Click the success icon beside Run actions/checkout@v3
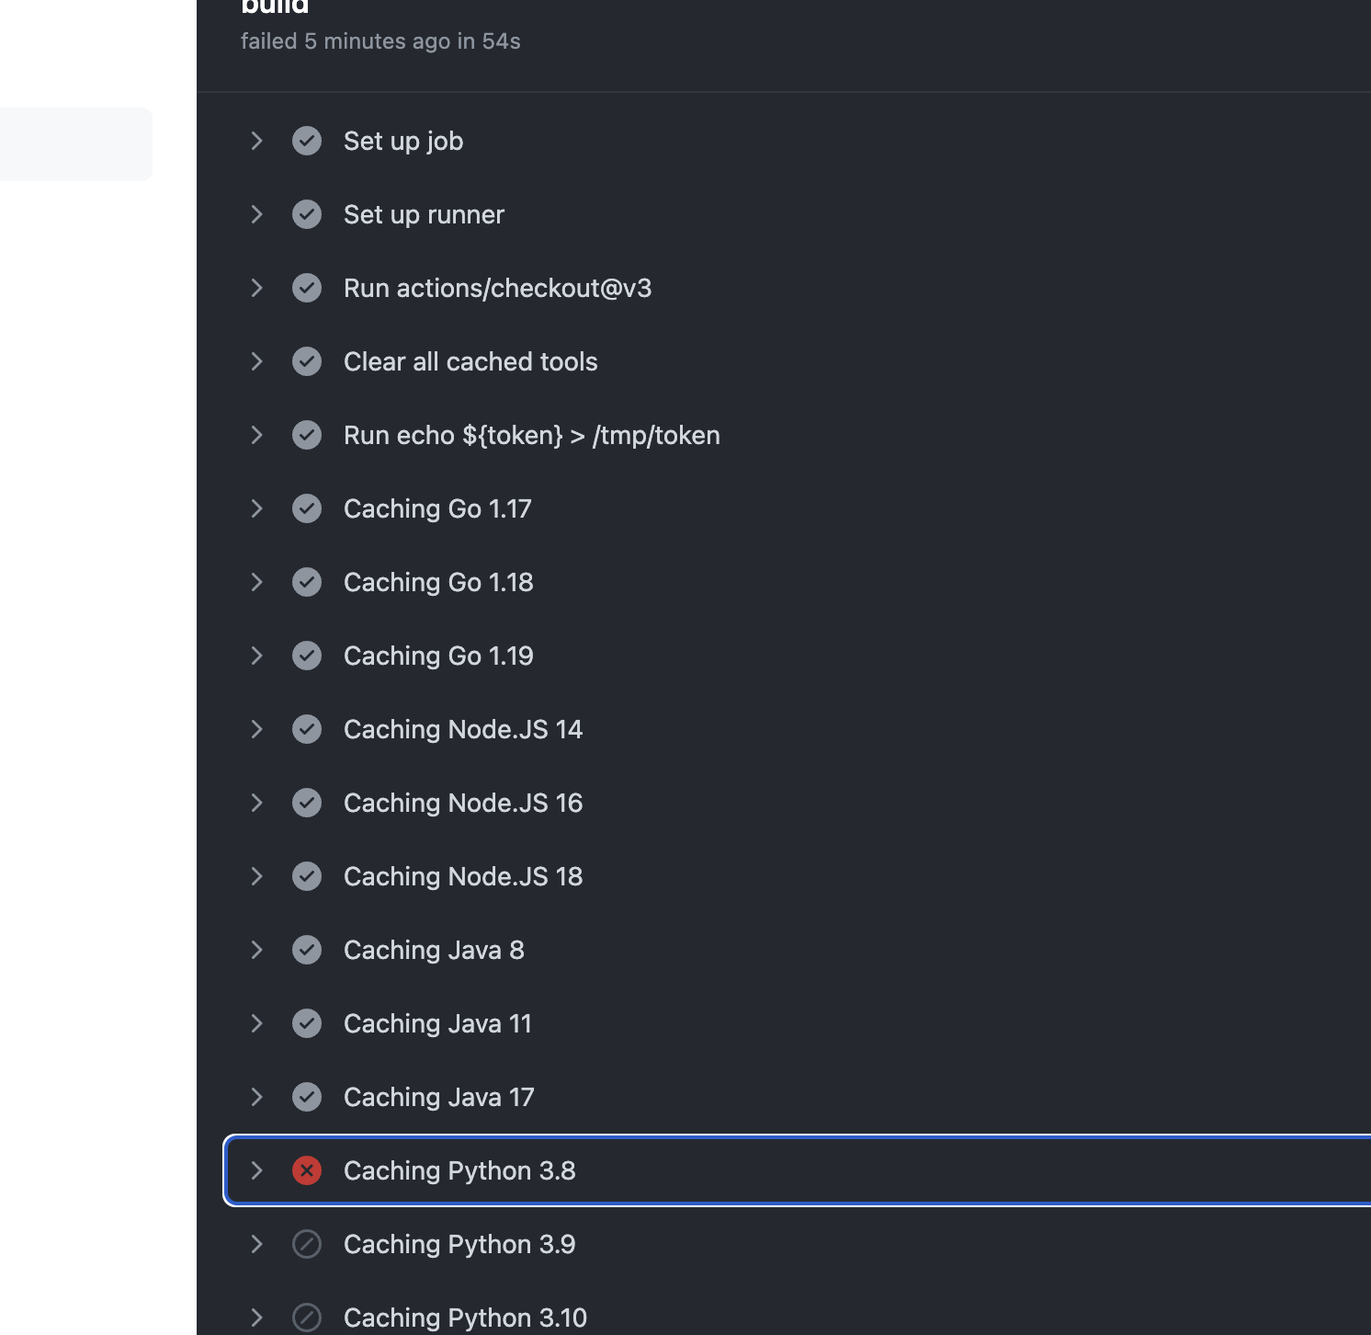The image size is (1371, 1335). pyautogui.click(x=307, y=288)
